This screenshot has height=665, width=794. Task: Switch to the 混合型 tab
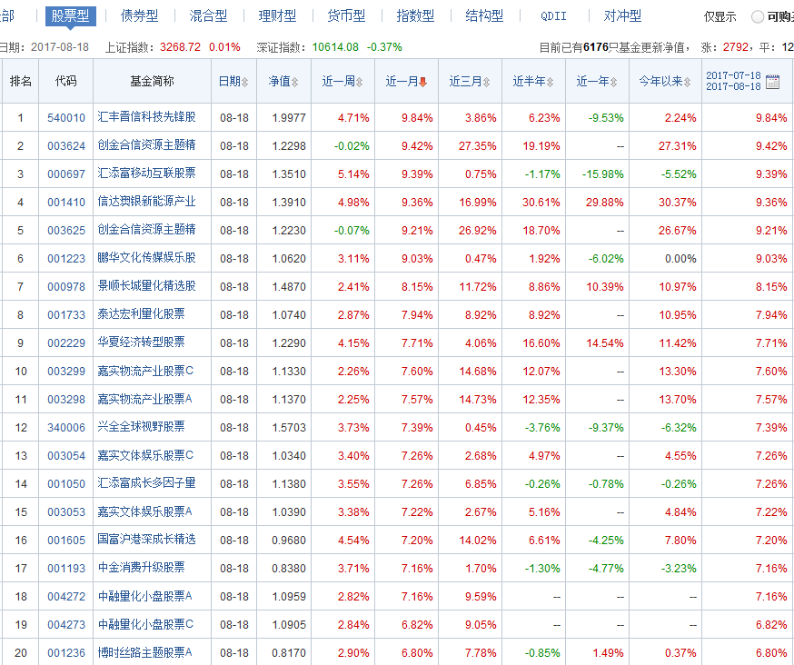(x=208, y=15)
